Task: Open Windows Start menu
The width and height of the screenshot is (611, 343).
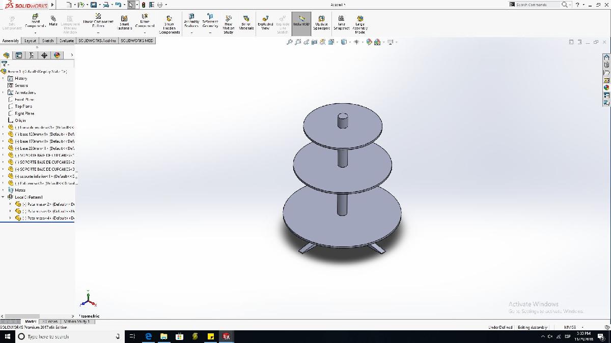Action: coord(7,336)
